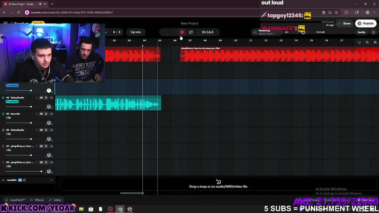Expand track 06 Voice/Audio chevron

[51, 130]
